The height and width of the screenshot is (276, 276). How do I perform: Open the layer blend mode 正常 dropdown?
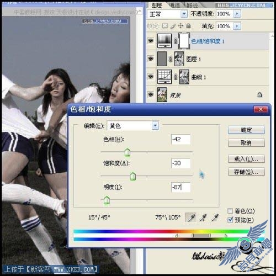184,14
